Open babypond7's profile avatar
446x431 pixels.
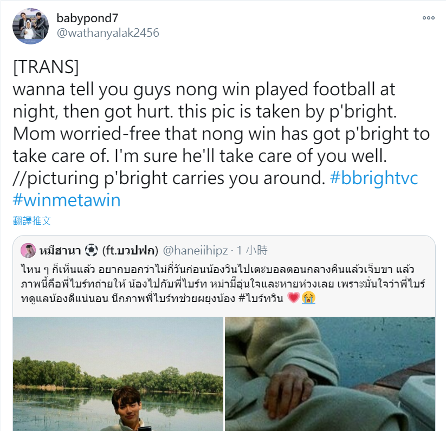[30, 26]
